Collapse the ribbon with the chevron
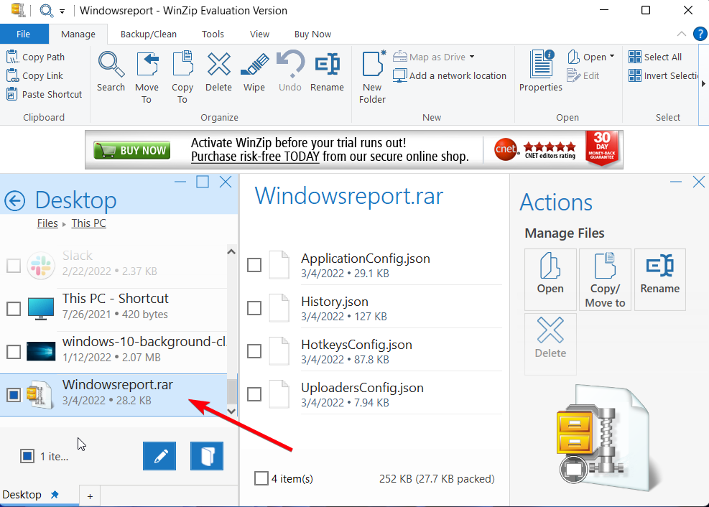 [x=681, y=34]
